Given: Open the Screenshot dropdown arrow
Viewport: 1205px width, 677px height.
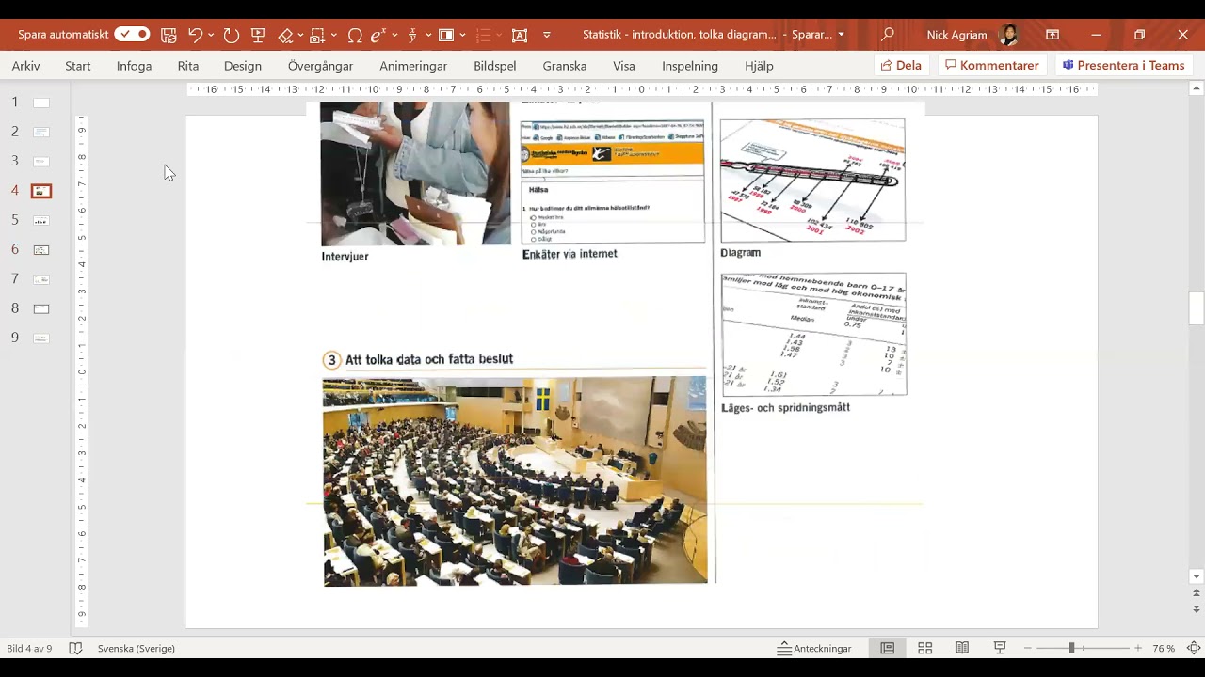Looking at the screenshot, I should [x=334, y=35].
